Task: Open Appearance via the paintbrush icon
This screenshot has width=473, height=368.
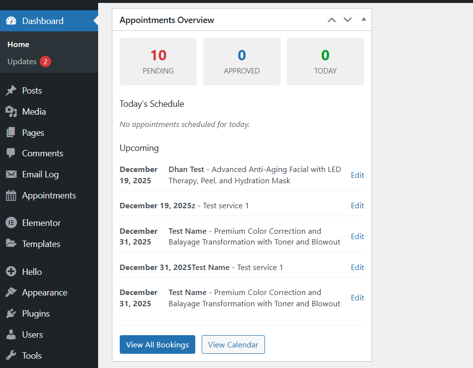Action: [x=11, y=292]
